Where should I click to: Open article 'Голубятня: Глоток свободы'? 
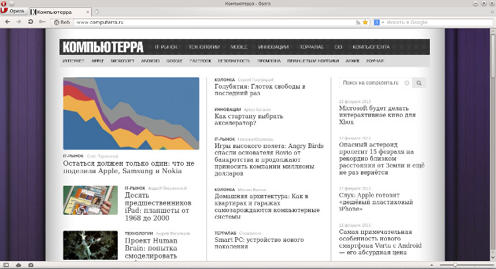260,90
